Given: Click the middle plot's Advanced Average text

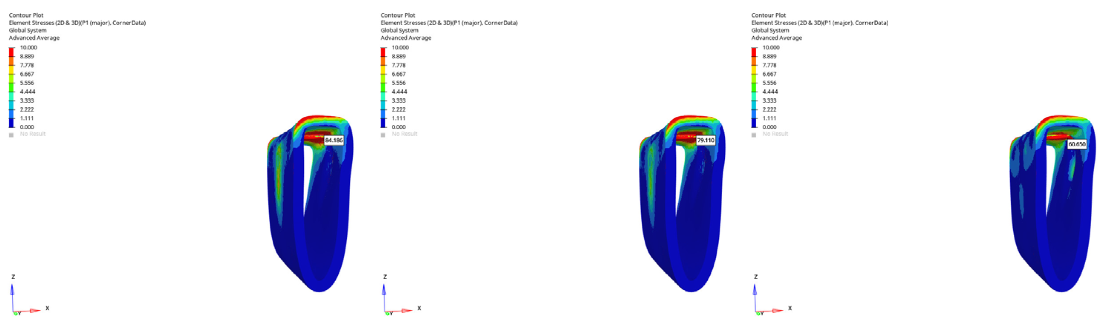Looking at the screenshot, I should click(x=405, y=38).
